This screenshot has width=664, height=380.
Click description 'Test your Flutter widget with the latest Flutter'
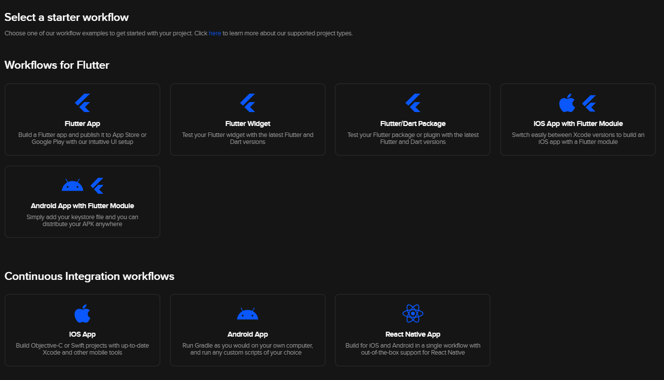click(x=248, y=138)
